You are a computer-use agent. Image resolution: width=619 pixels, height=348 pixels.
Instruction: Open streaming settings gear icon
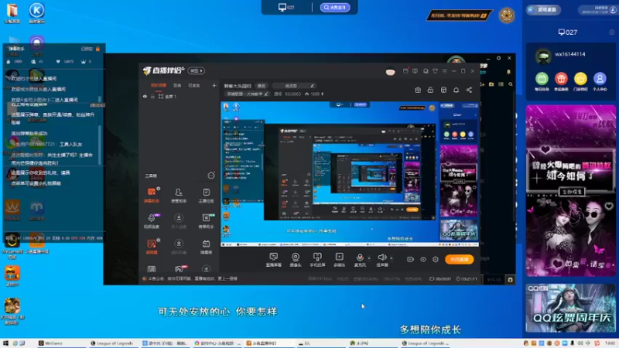point(436,259)
